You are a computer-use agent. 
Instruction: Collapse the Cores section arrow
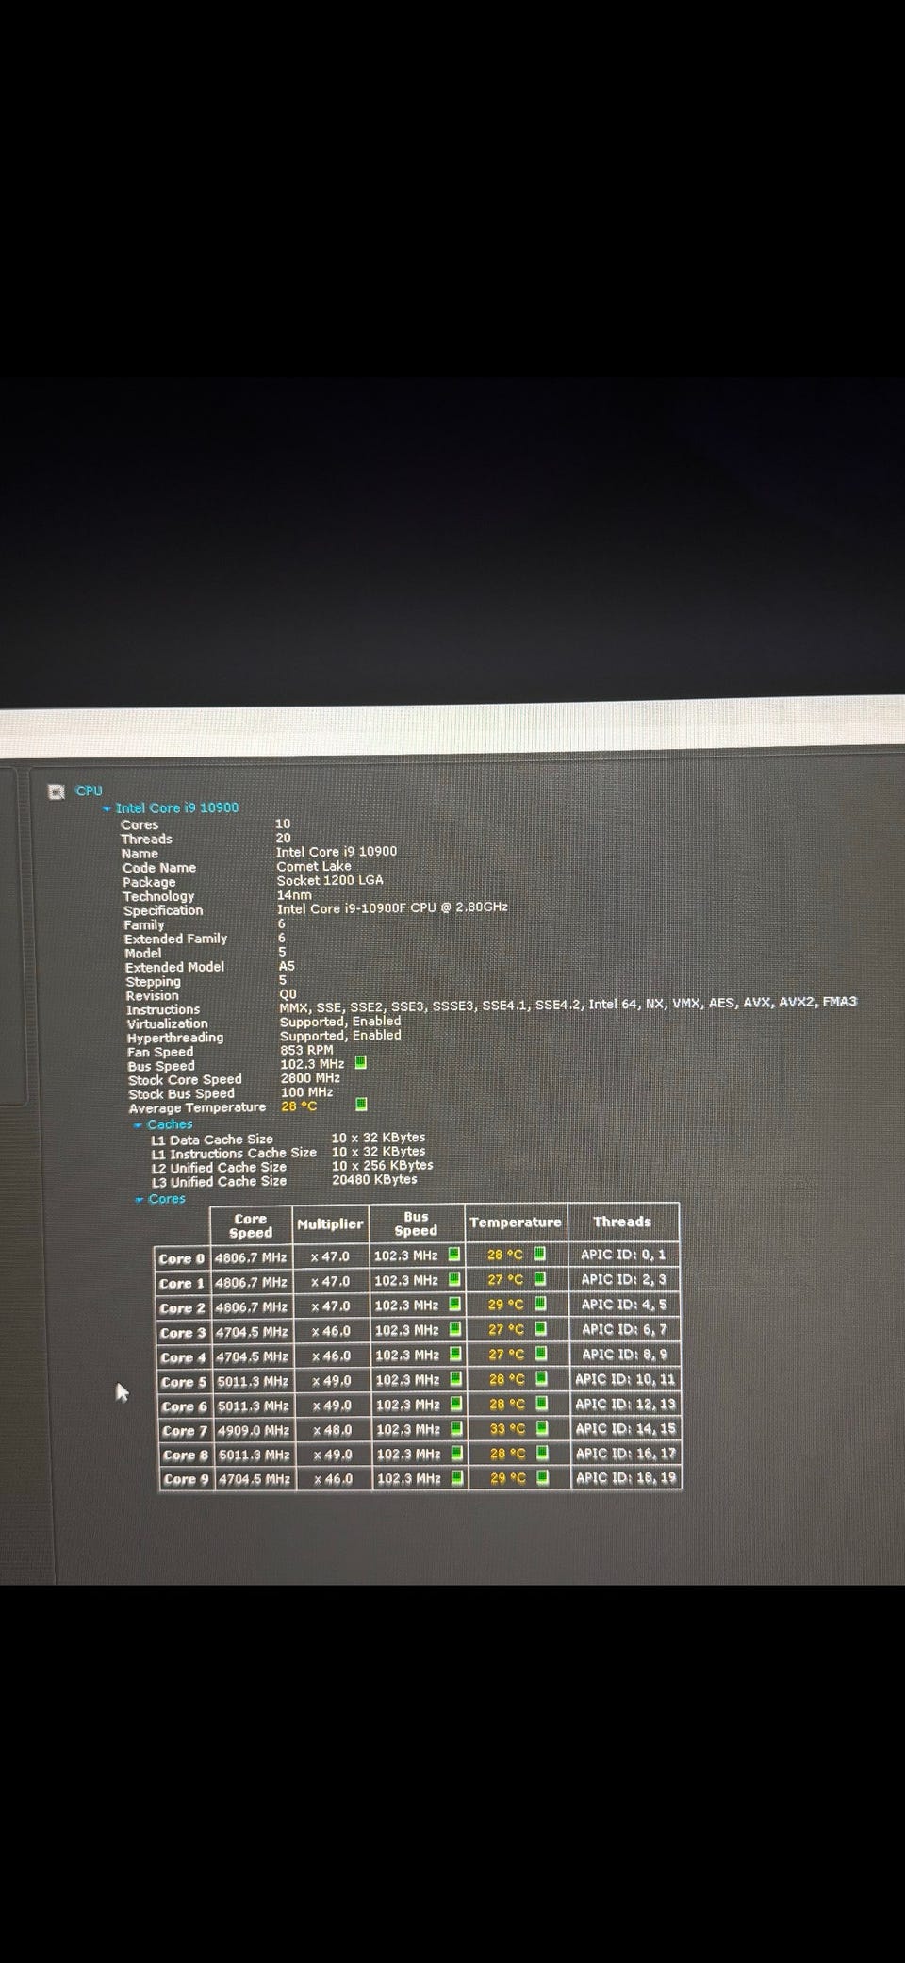point(140,1199)
